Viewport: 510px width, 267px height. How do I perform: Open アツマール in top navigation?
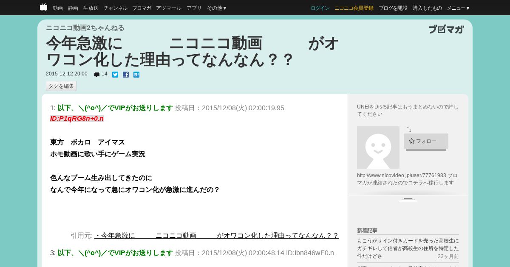point(169,8)
